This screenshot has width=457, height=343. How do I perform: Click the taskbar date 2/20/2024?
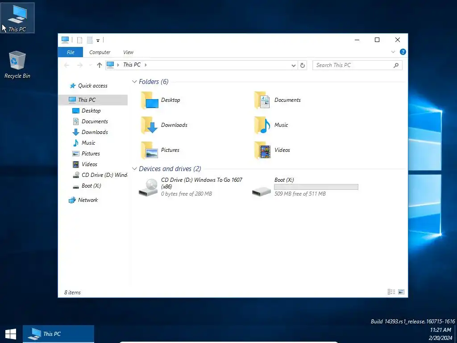coord(440,338)
